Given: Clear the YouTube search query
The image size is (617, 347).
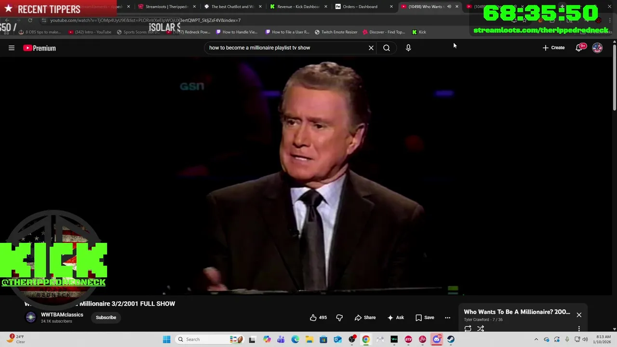Looking at the screenshot, I should click(x=371, y=48).
